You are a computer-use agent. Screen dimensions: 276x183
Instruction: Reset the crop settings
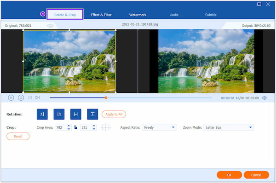pyautogui.click(x=18, y=137)
